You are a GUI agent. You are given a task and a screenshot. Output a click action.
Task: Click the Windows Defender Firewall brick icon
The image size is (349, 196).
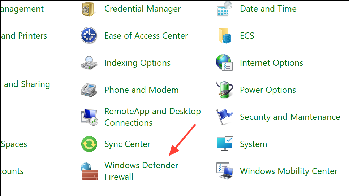(x=89, y=171)
